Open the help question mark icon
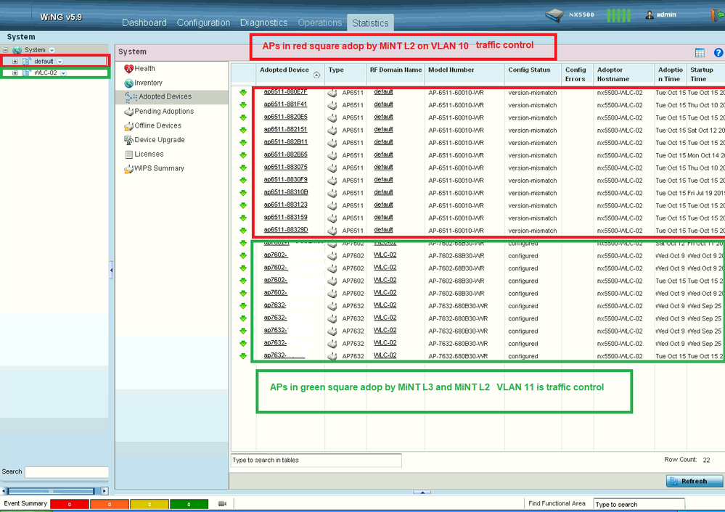 (718, 52)
